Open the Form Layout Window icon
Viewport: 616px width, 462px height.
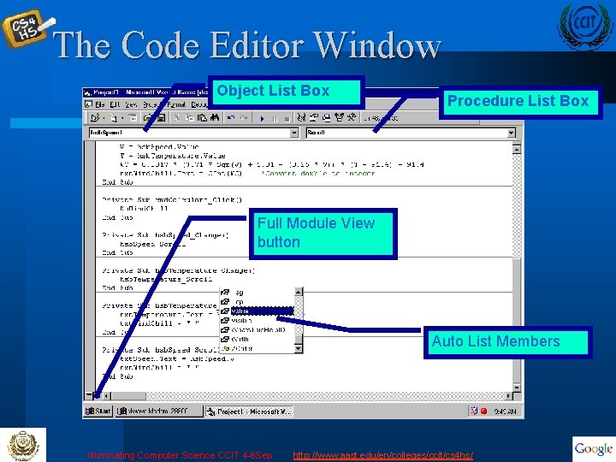[327, 117]
